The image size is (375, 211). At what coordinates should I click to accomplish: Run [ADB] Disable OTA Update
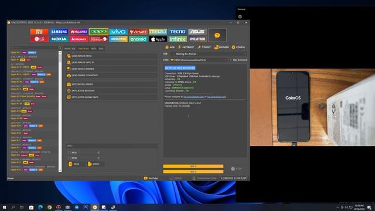[x=112, y=76]
